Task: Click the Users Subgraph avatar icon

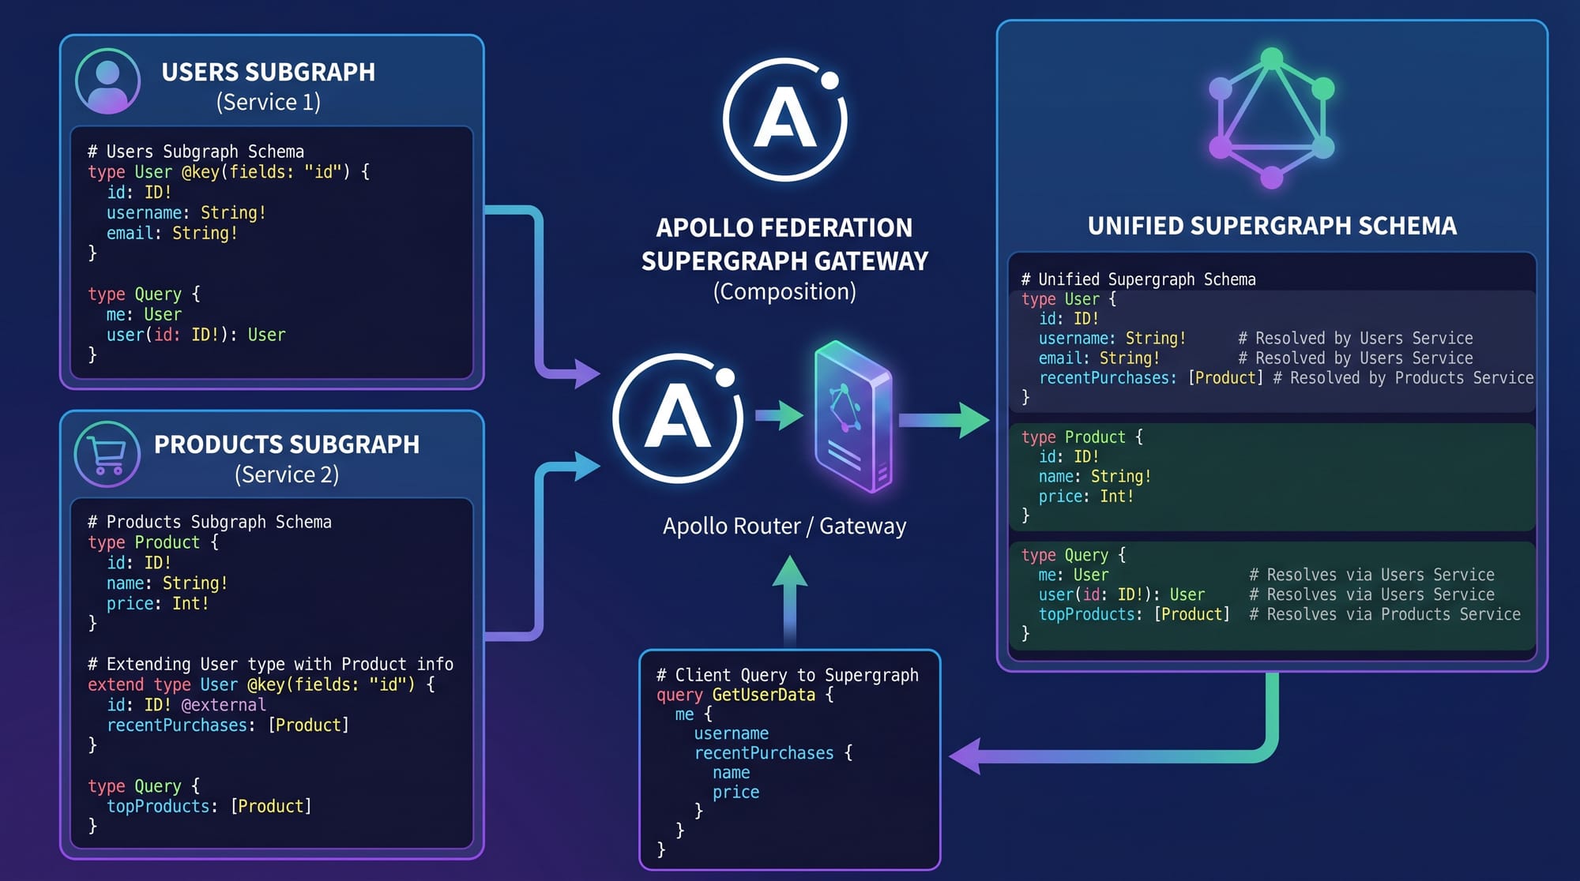Action: pyautogui.click(x=107, y=81)
